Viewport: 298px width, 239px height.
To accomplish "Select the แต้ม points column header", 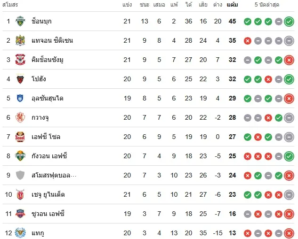I will [x=232, y=5].
